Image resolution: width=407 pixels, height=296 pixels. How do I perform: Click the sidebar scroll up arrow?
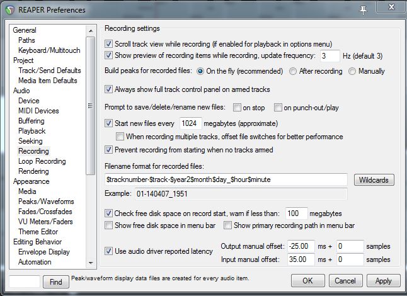point(91,31)
